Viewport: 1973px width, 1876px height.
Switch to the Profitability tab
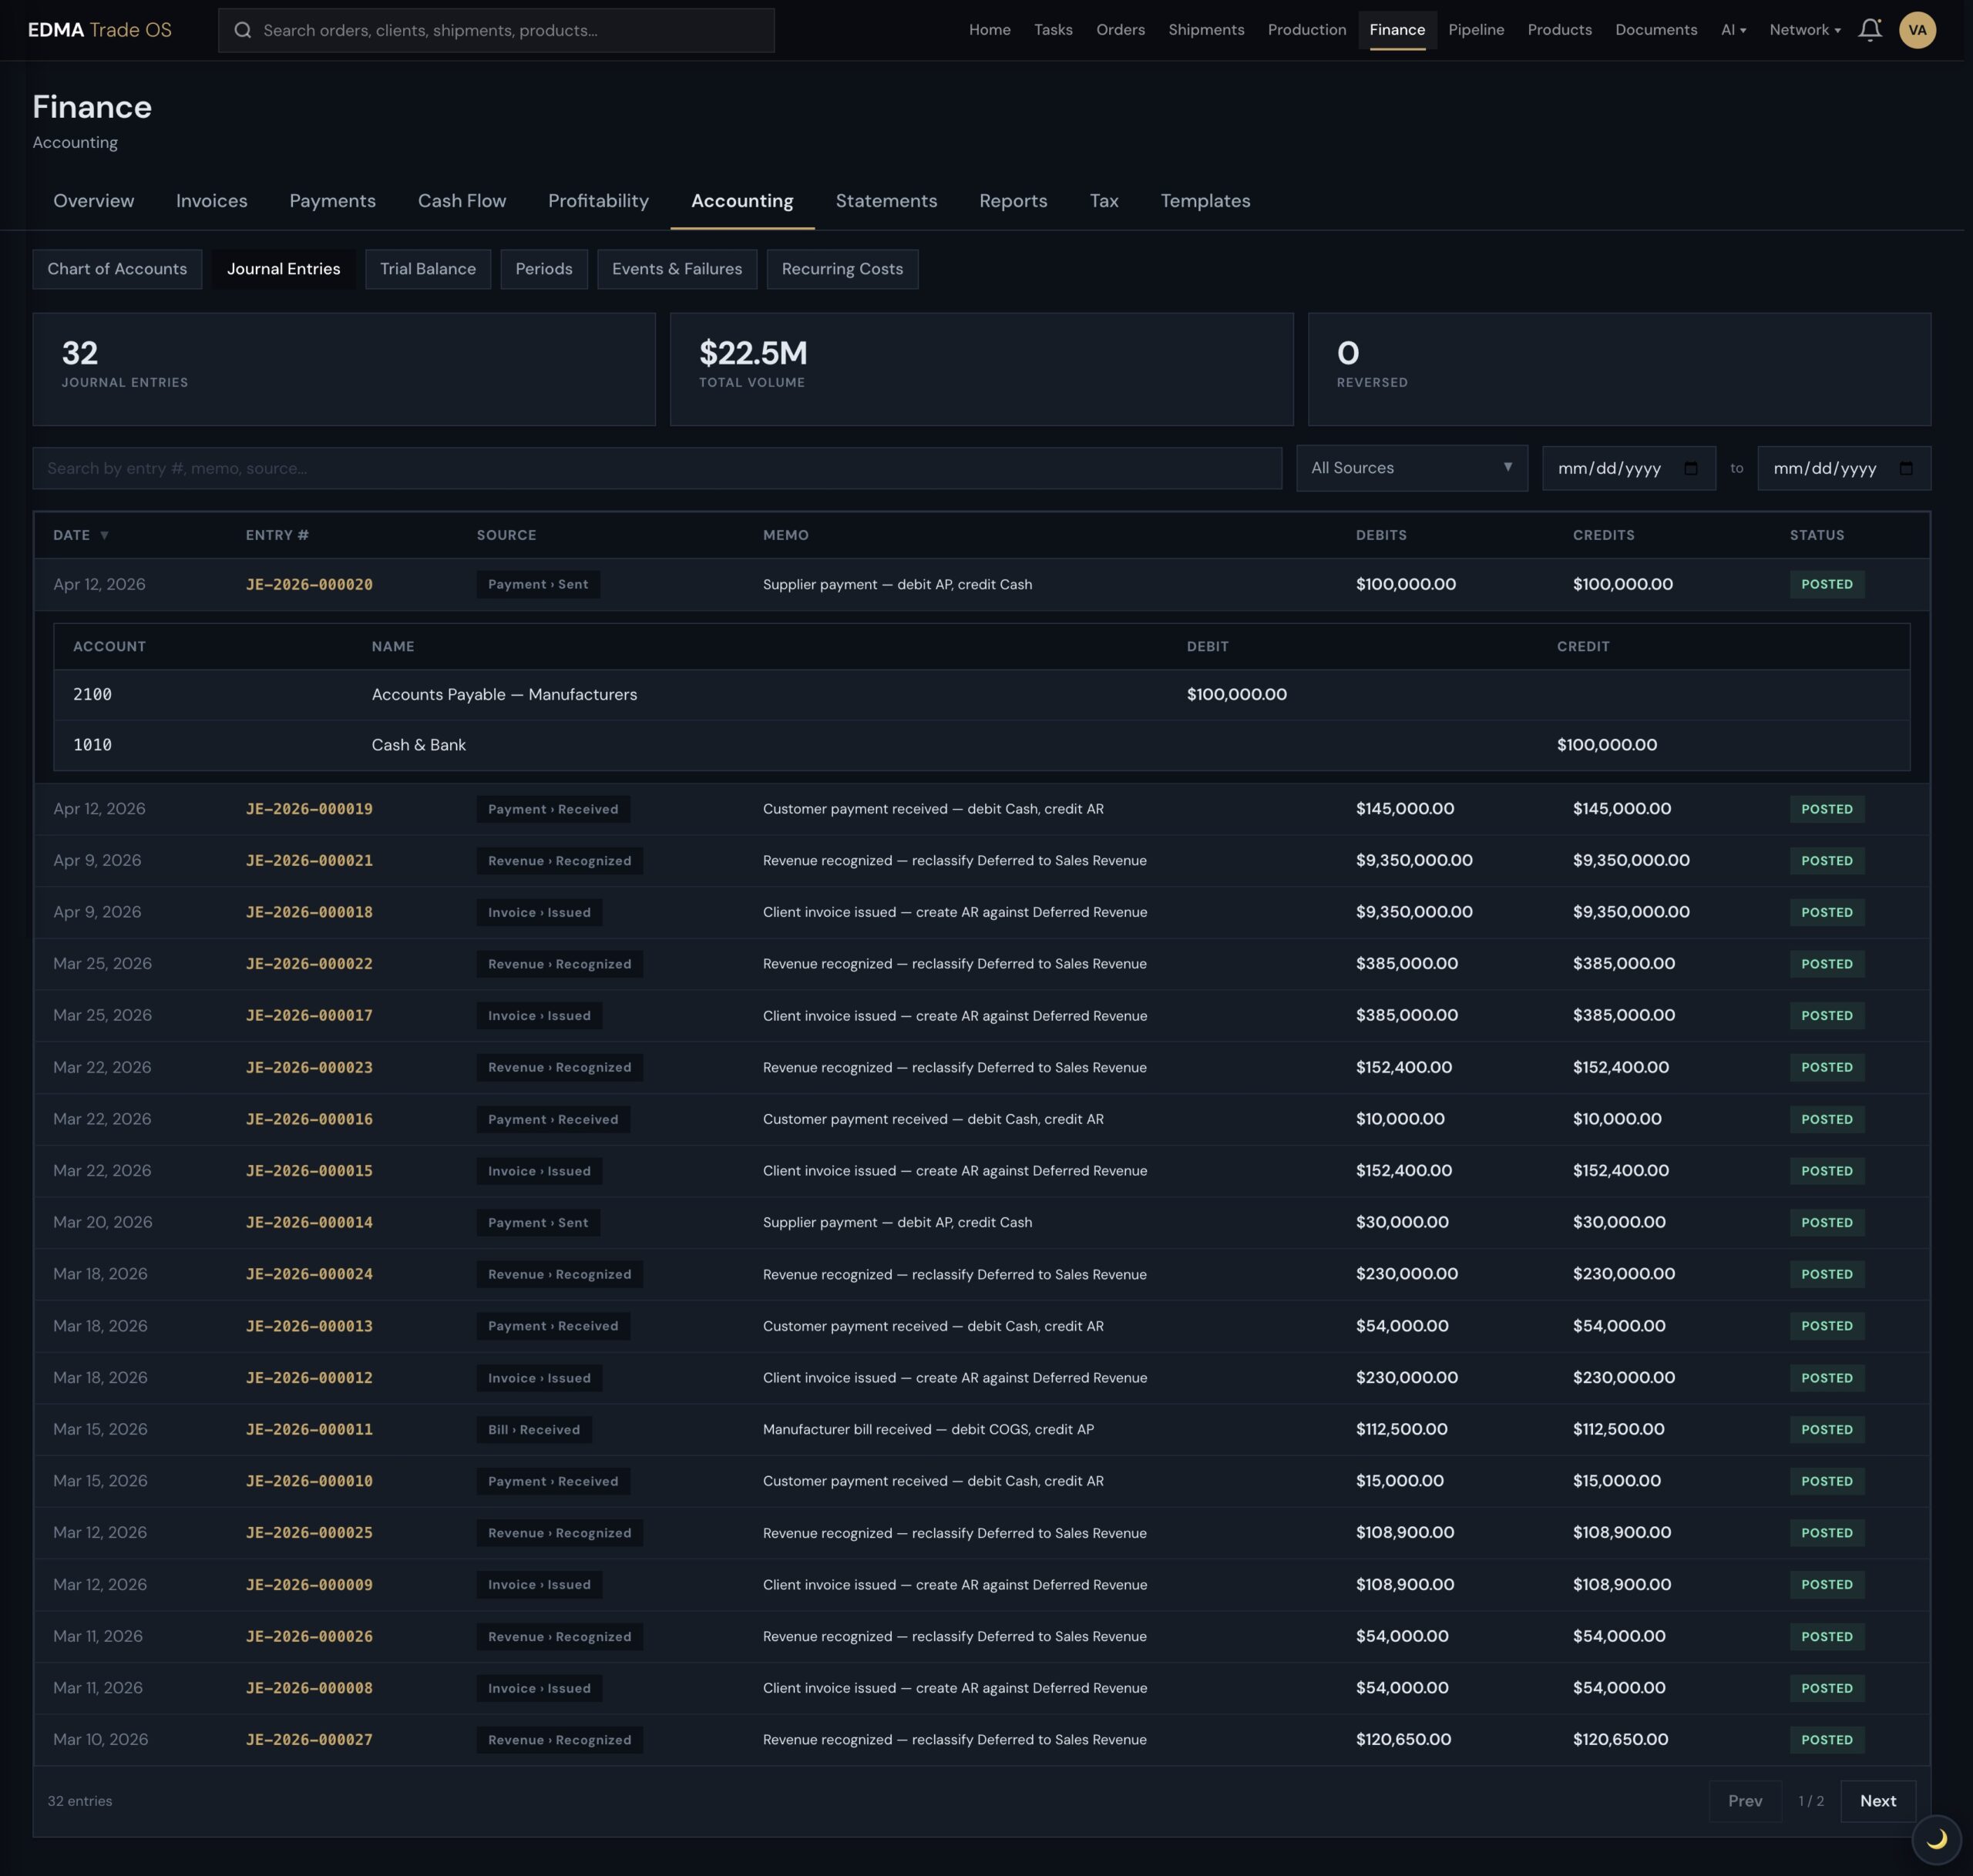pos(598,201)
